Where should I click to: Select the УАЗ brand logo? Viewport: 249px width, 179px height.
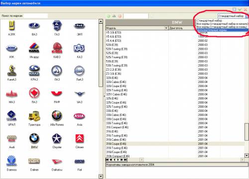coord(79,94)
